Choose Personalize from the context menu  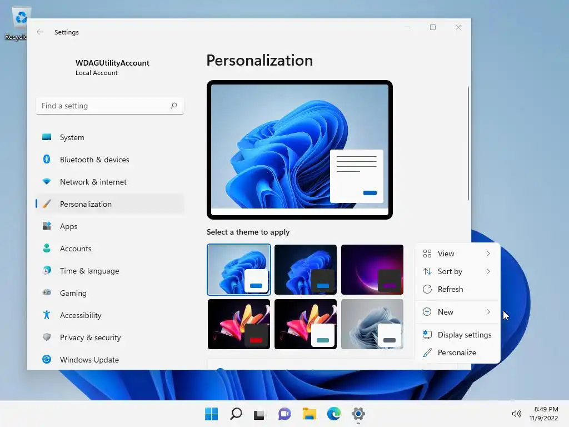(x=457, y=352)
